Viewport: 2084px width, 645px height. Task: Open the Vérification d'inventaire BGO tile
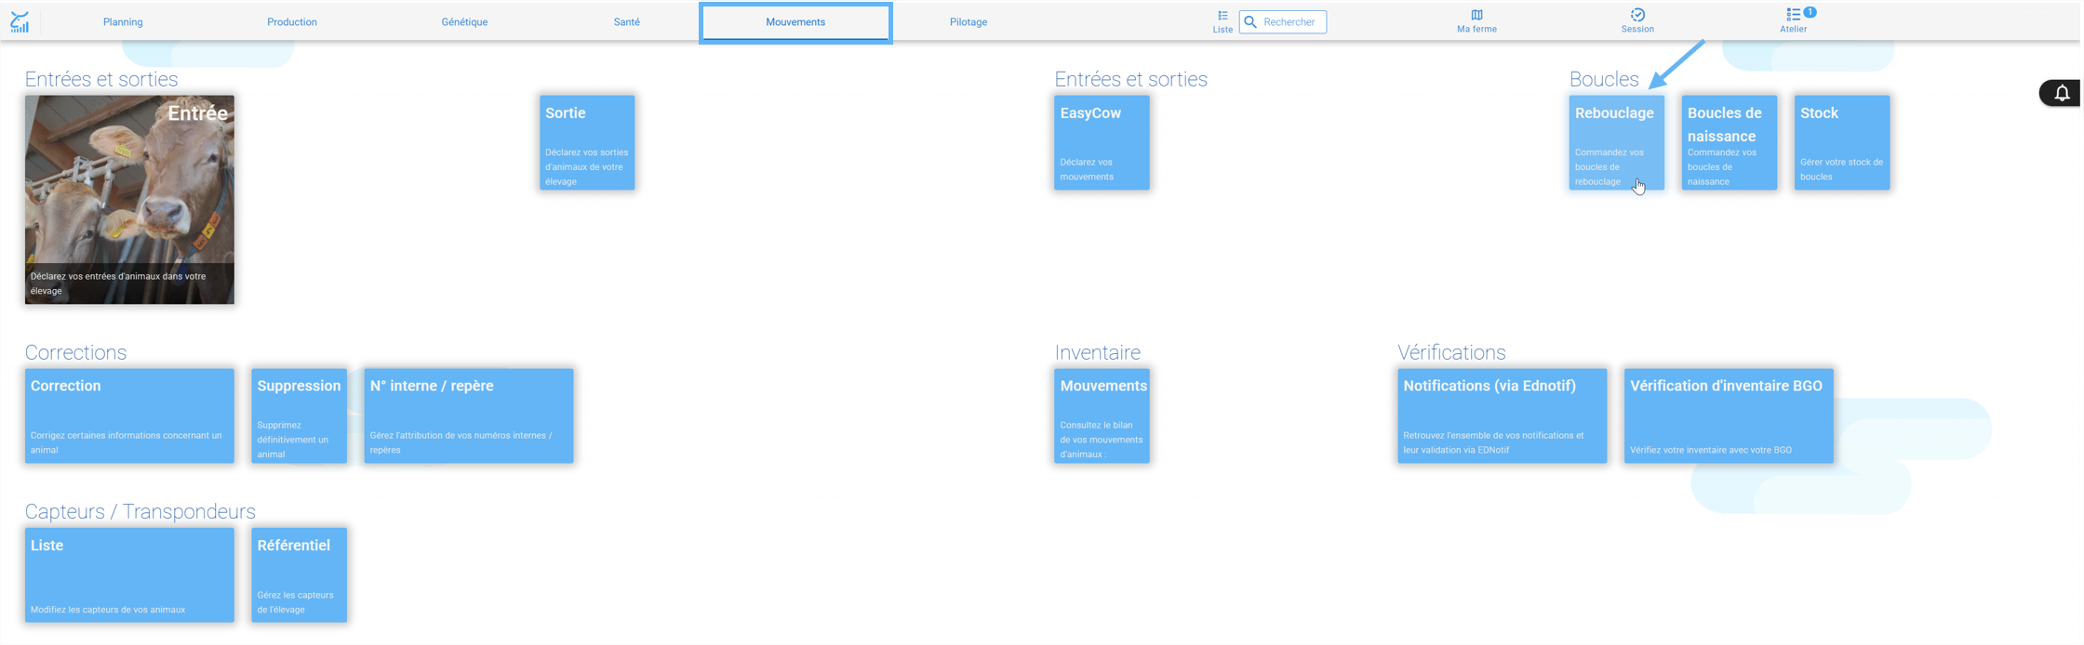click(x=1729, y=416)
